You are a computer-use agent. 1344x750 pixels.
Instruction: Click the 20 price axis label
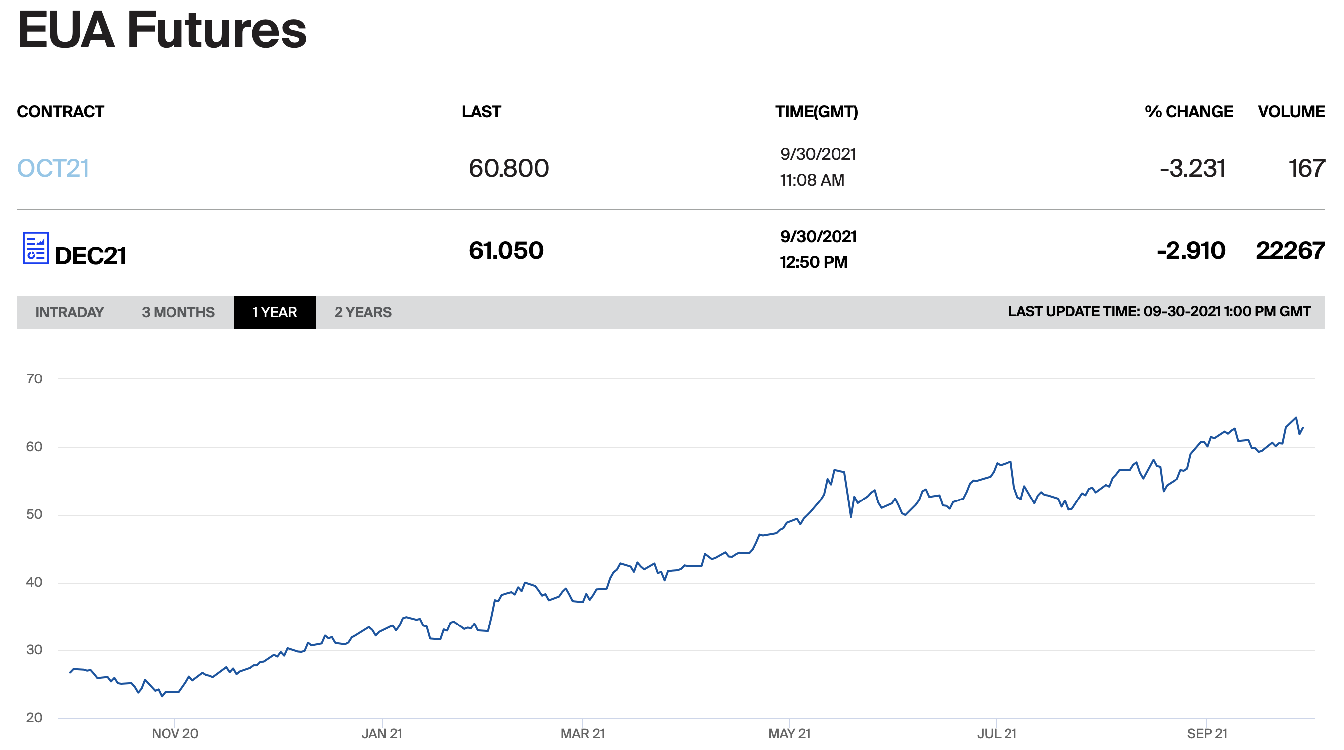point(34,718)
